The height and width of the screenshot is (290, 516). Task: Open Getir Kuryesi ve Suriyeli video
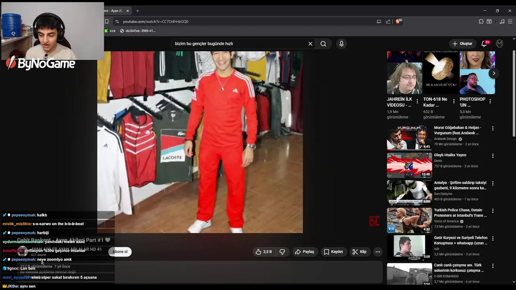409,247
